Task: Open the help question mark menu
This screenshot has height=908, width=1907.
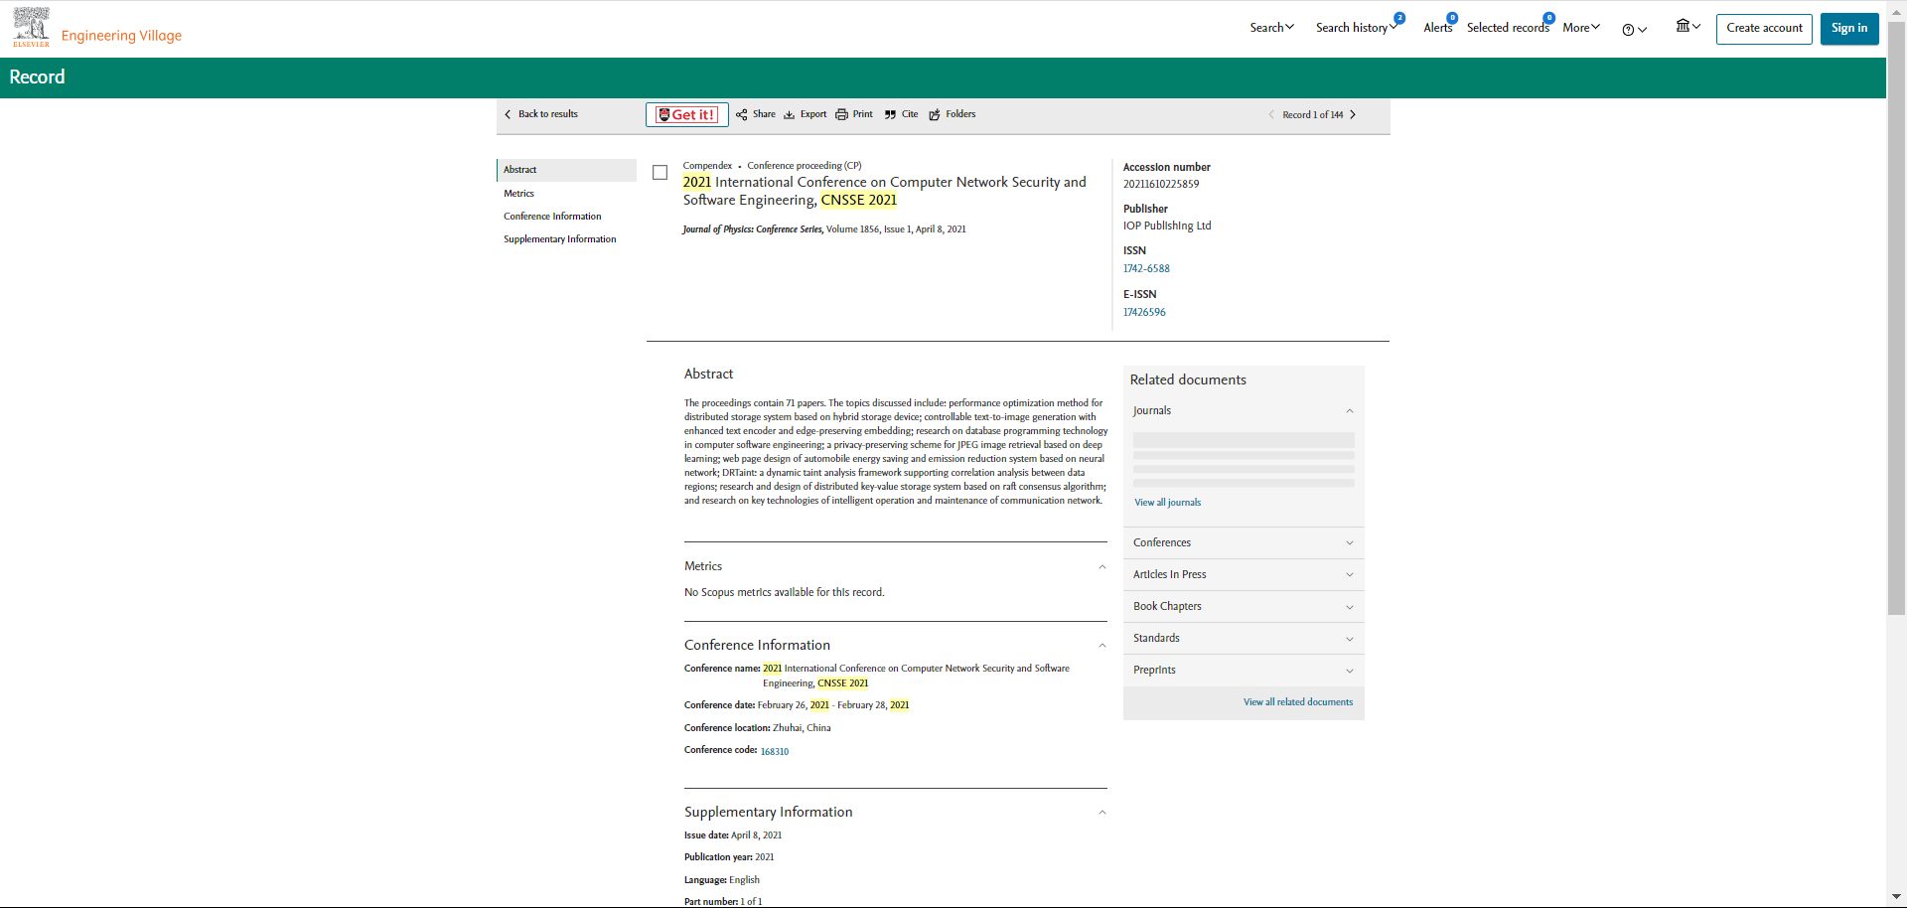Action: point(1634,30)
